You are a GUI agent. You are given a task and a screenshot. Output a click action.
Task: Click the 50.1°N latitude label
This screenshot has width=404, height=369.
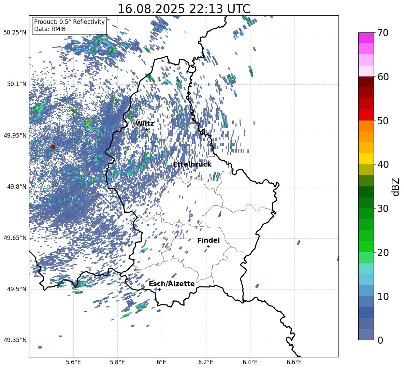[17, 84]
